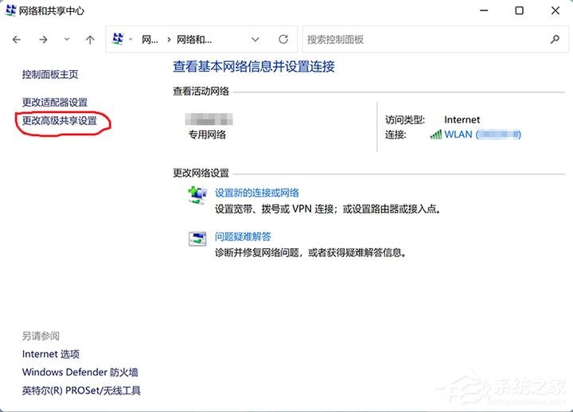573x412 pixels.
Task: Open 问题疑难解答 link
Action: pyautogui.click(x=243, y=237)
